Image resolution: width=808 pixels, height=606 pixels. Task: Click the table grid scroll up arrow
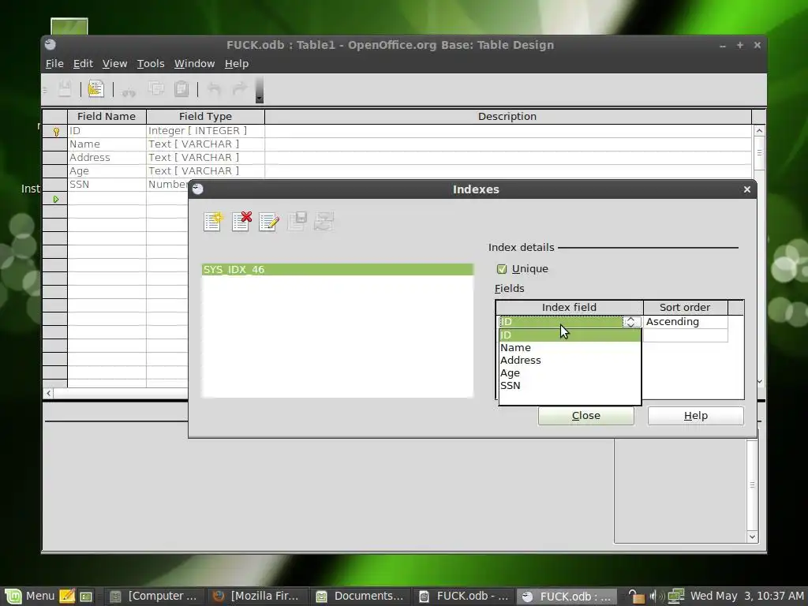[759, 131]
